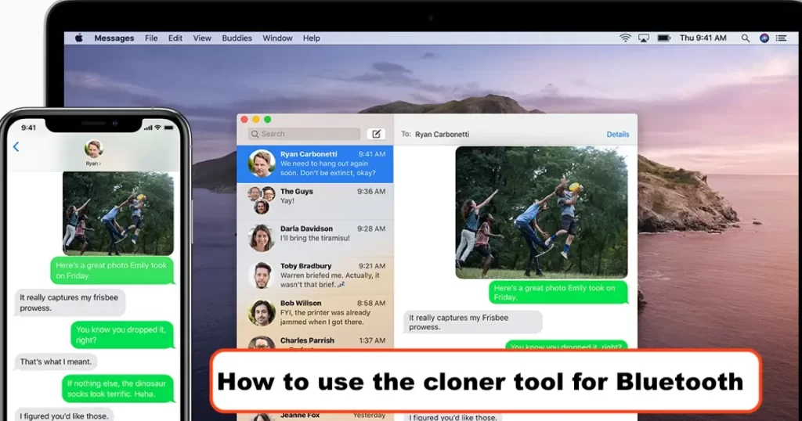Image resolution: width=802 pixels, height=421 pixels.
Task: Click The Guys group avatar
Action: [262, 200]
